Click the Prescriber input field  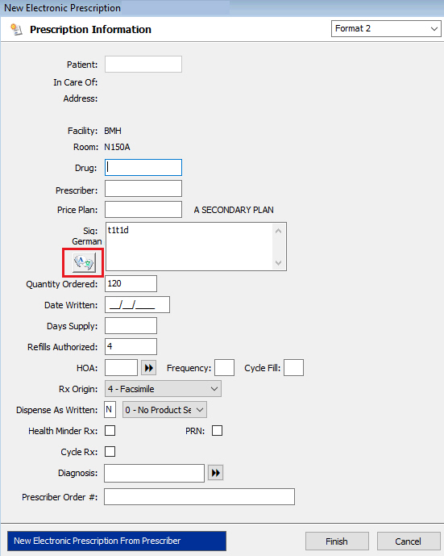[143, 189]
